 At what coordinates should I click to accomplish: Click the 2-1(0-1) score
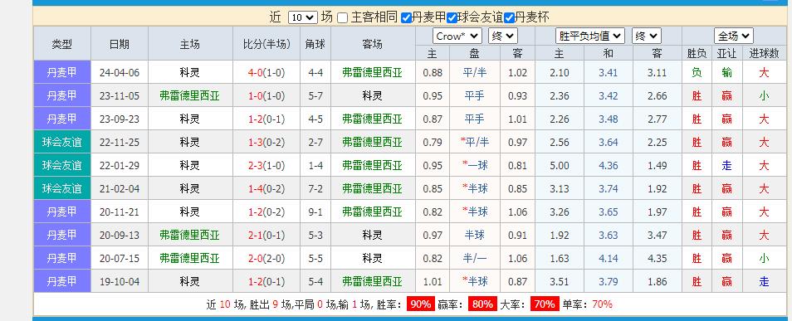[x=266, y=236]
